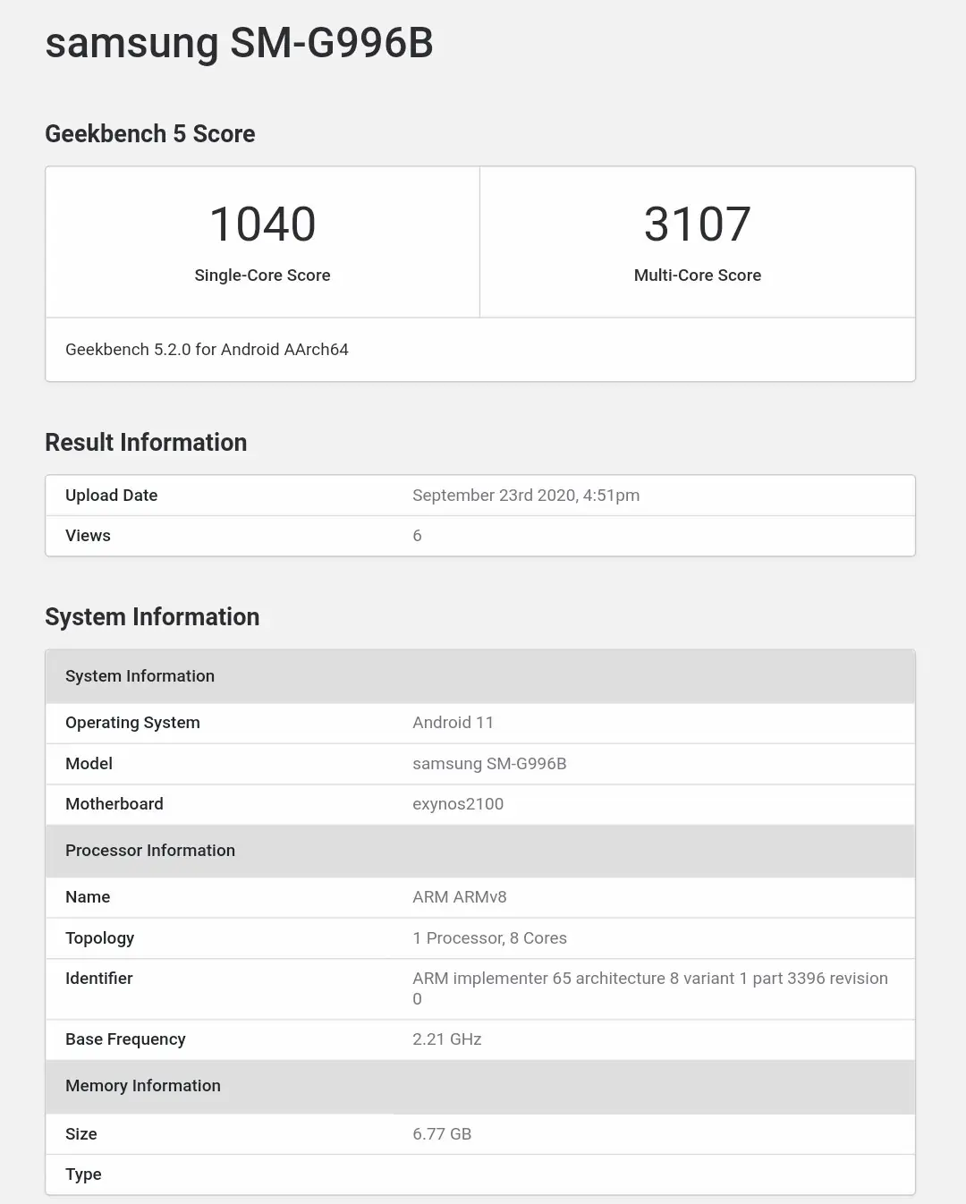Image resolution: width=966 pixels, height=1204 pixels.
Task: Click the Single-Core Score label
Action: (262, 276)
